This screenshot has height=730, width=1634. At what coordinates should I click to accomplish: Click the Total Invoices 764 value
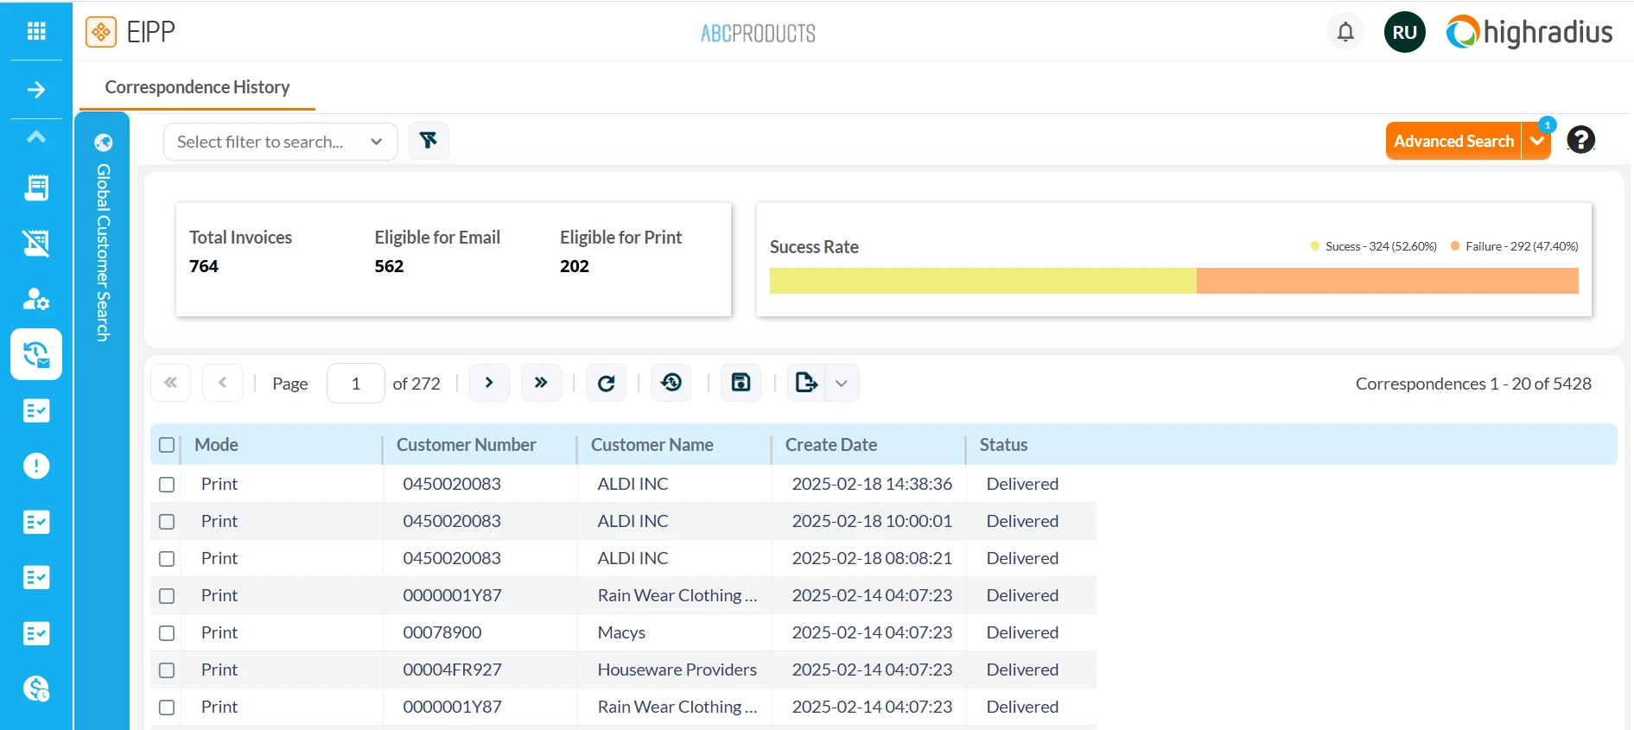pos(204,266)
